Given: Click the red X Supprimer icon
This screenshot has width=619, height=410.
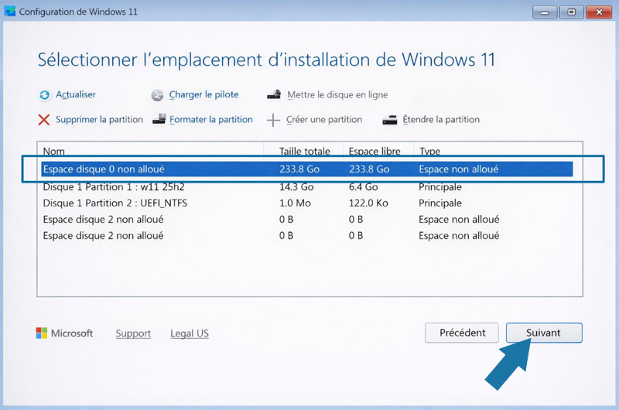Looking at the screenshot, I should pos(44,120).
